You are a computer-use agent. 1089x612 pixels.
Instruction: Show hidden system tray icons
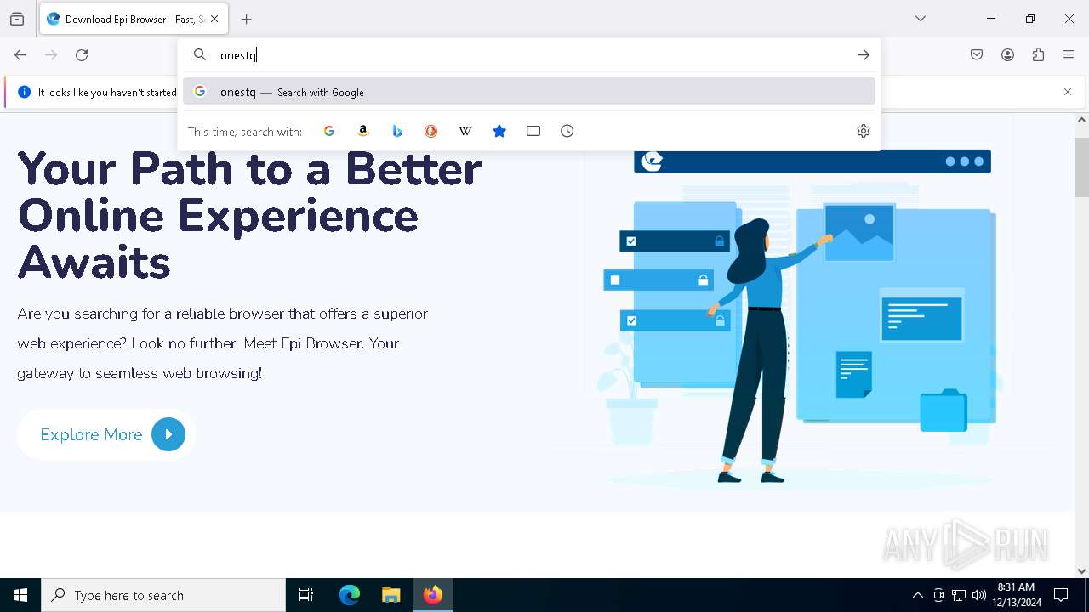917,595
